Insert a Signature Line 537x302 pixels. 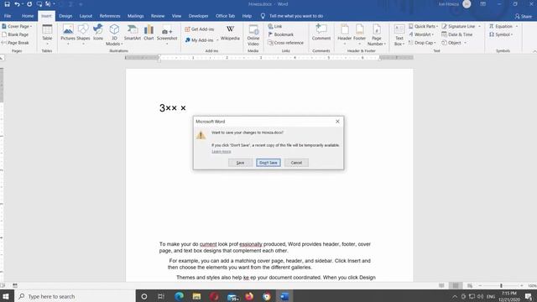pyautogui.click(x=461, y=26)
